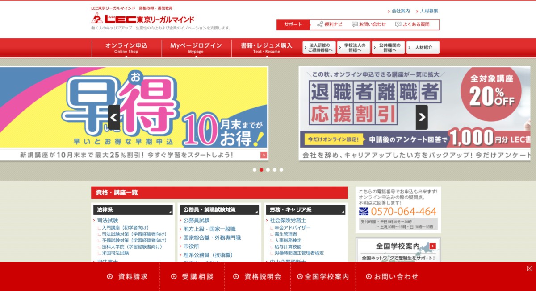Open the 人材募集 link in the header
The height and width of the screenshot is (291, 536).
coord(429,11)
